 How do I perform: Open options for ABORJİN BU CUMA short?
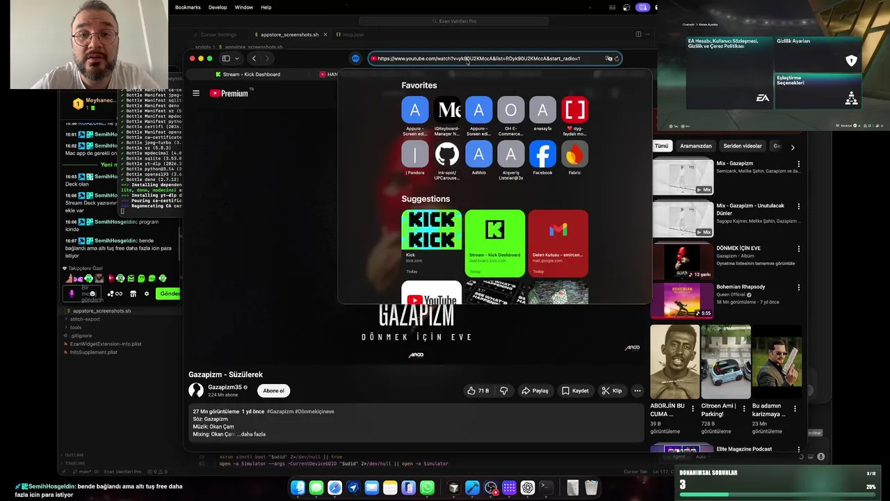click(693, 408)
